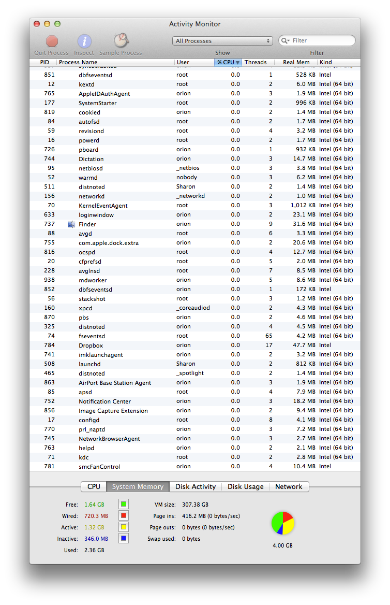This screenshot has width=390, height=605.
Task: Click the Sample Process icon
Action: click(x=121, y=40)
